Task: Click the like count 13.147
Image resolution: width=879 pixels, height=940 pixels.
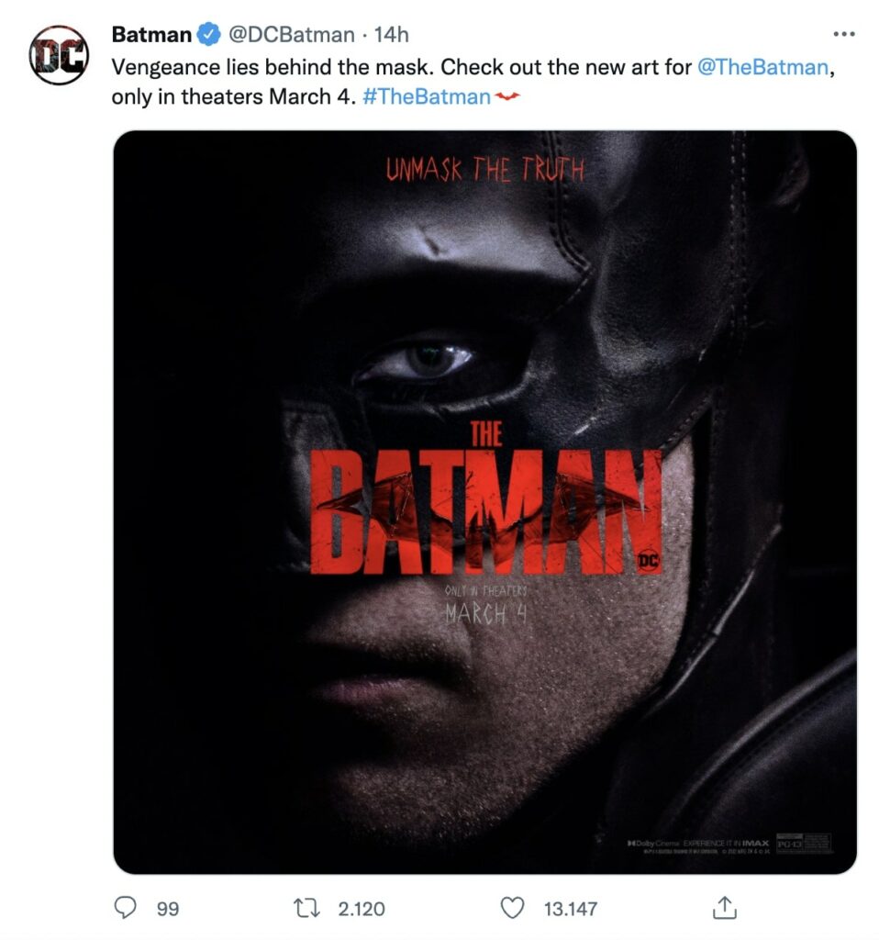Action: pyautogui.click(x=571, y=909)
